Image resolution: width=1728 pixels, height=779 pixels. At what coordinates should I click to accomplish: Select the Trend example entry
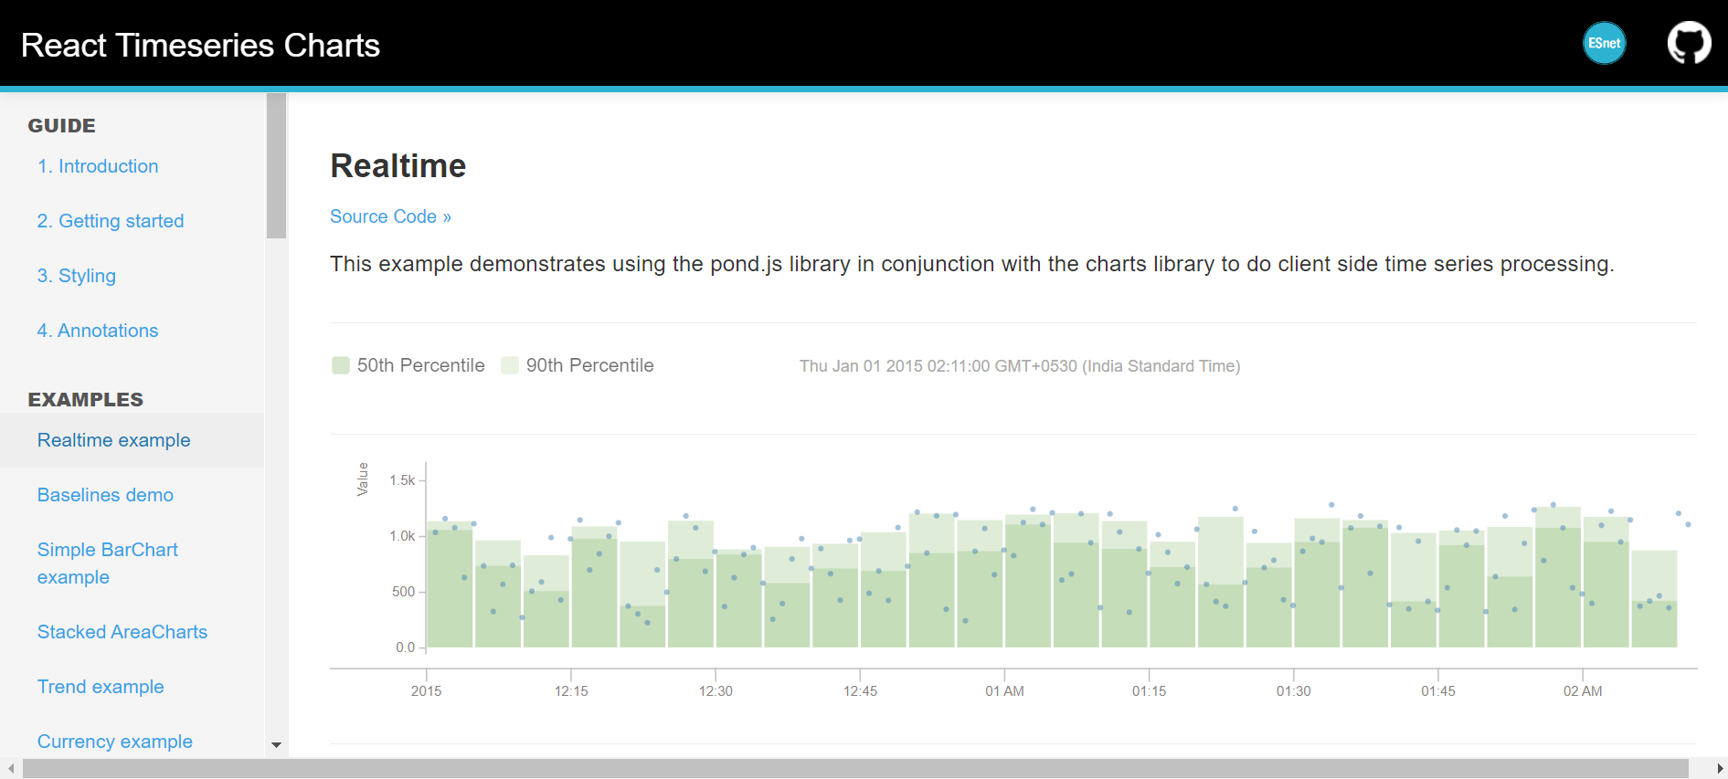(101, 687)
